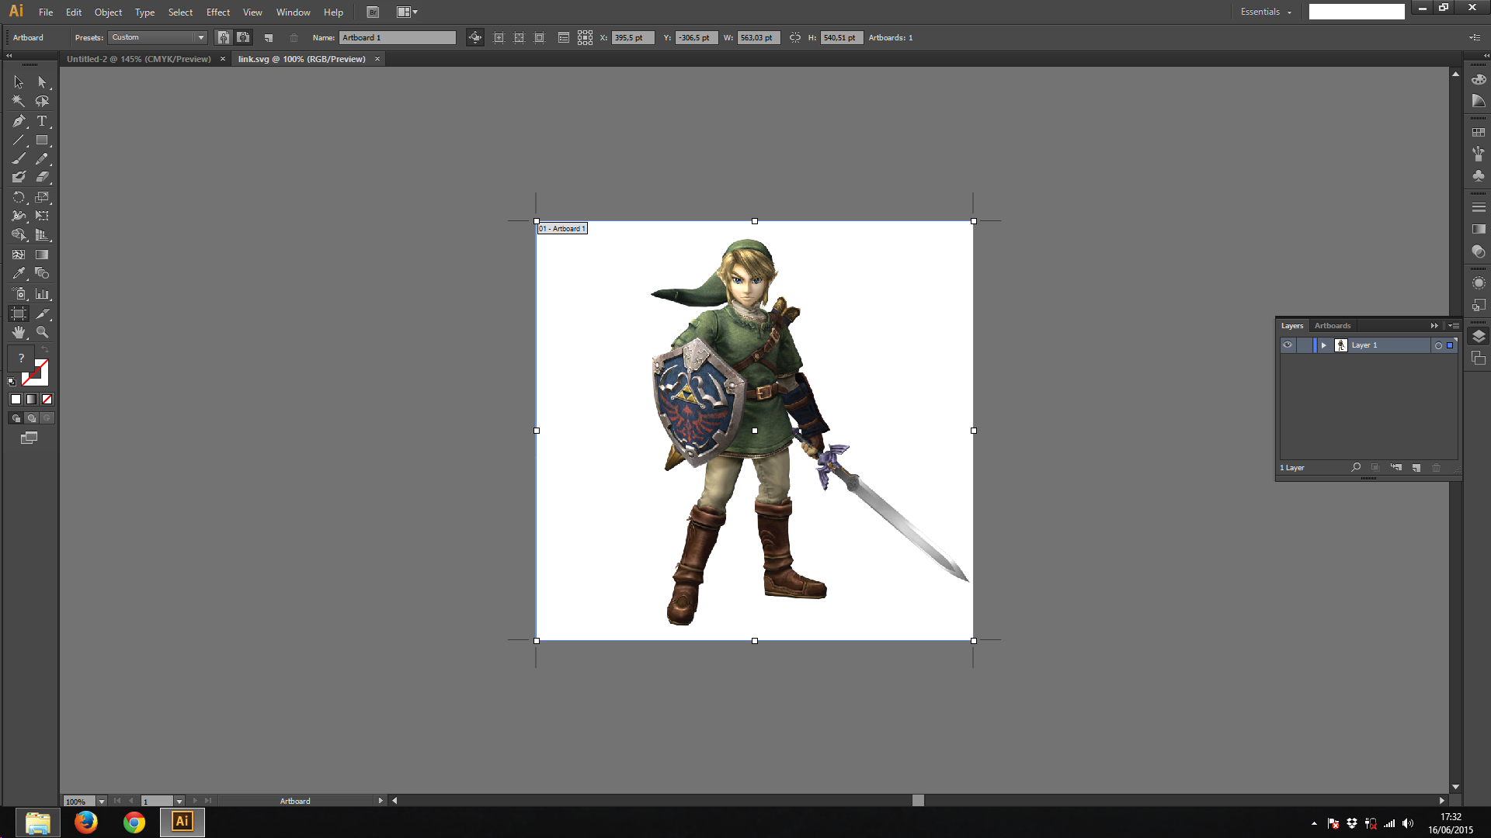Click the Fill color box
Image resolution: width=1491 pixels, height=838 pixels.
[21, 358]
